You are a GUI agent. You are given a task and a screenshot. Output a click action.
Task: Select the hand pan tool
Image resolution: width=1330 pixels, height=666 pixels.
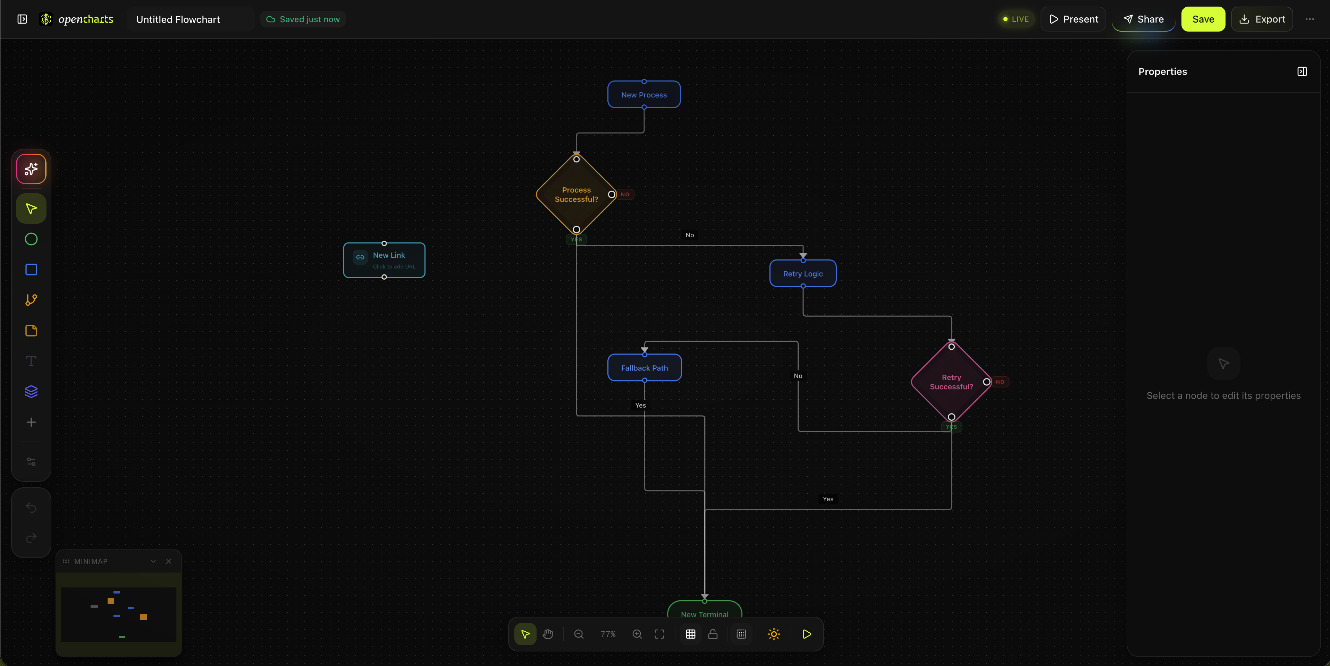click(548, 634)
